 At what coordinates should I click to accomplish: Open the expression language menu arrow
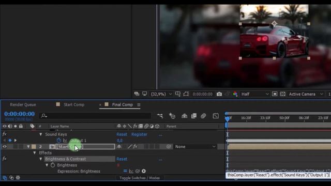[x=144, y=171]
